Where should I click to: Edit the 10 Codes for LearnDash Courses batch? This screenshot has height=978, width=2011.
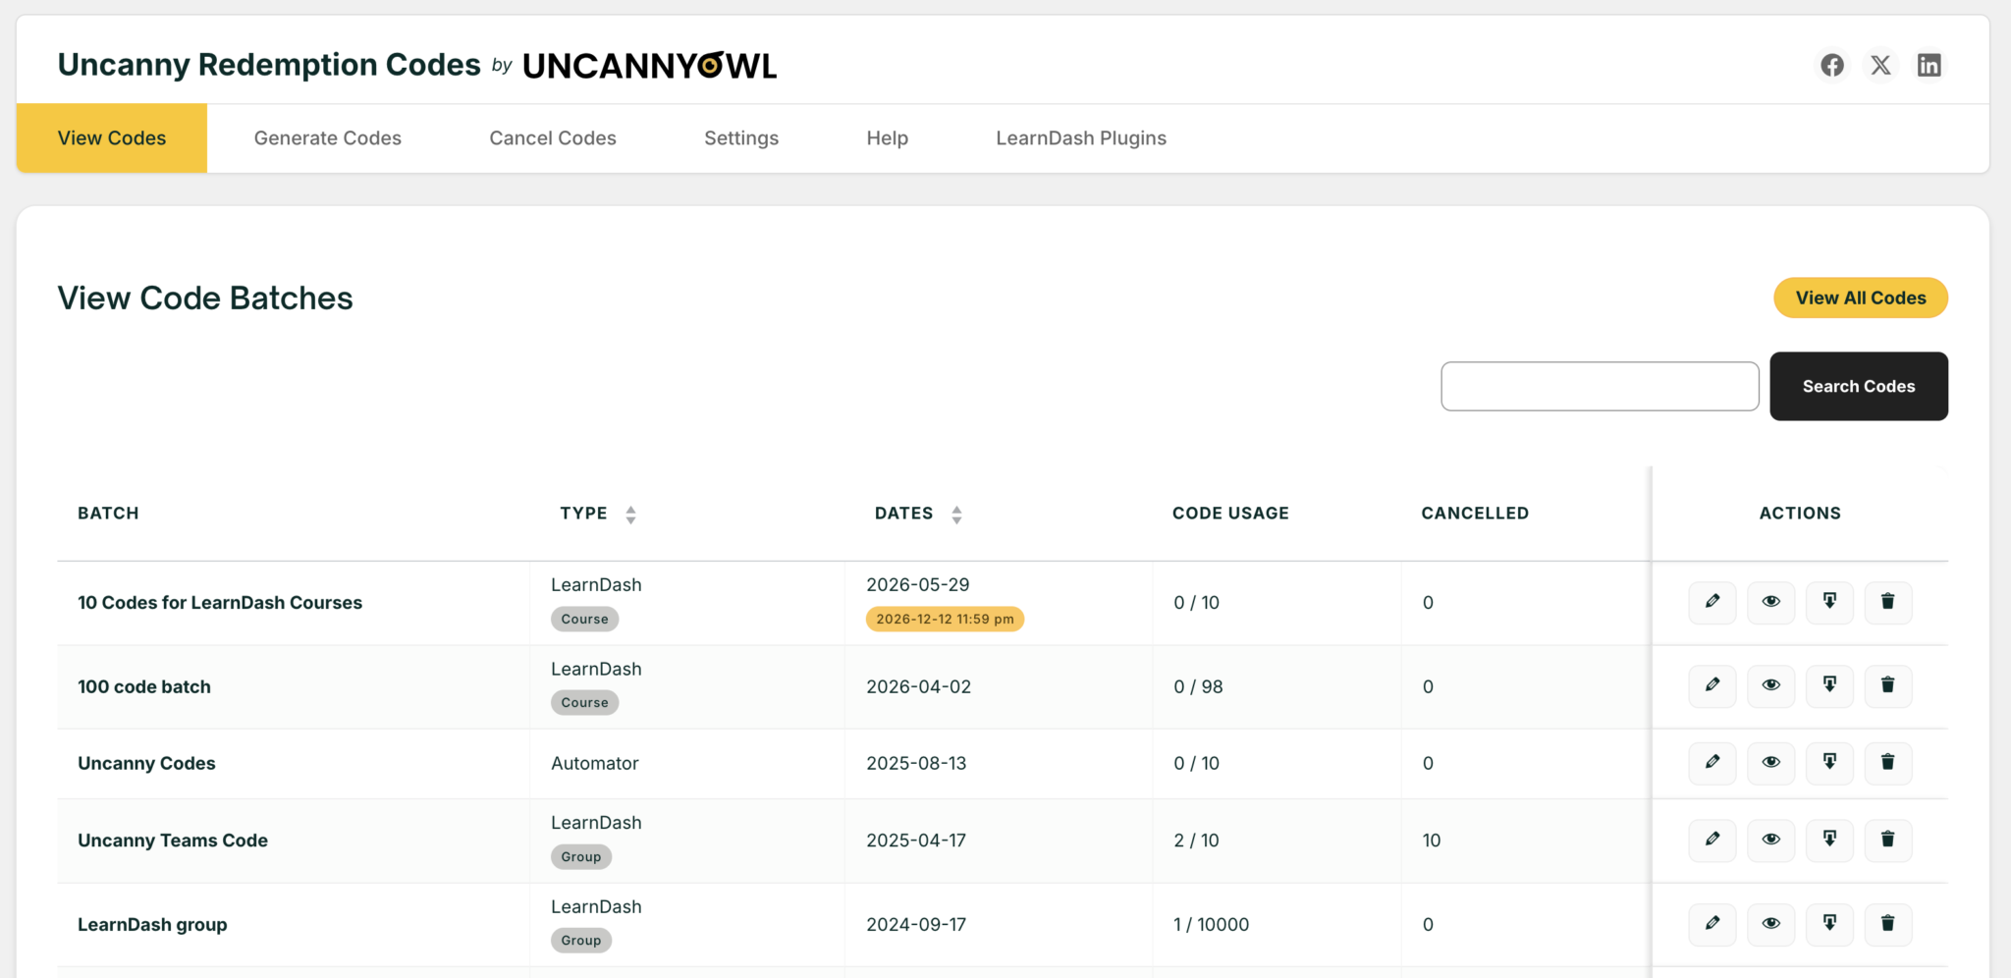point(1712,602)
